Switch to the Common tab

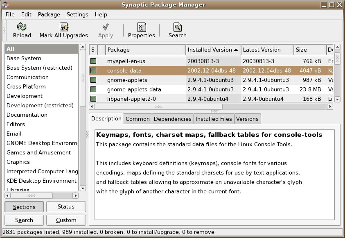click(138, 119)
